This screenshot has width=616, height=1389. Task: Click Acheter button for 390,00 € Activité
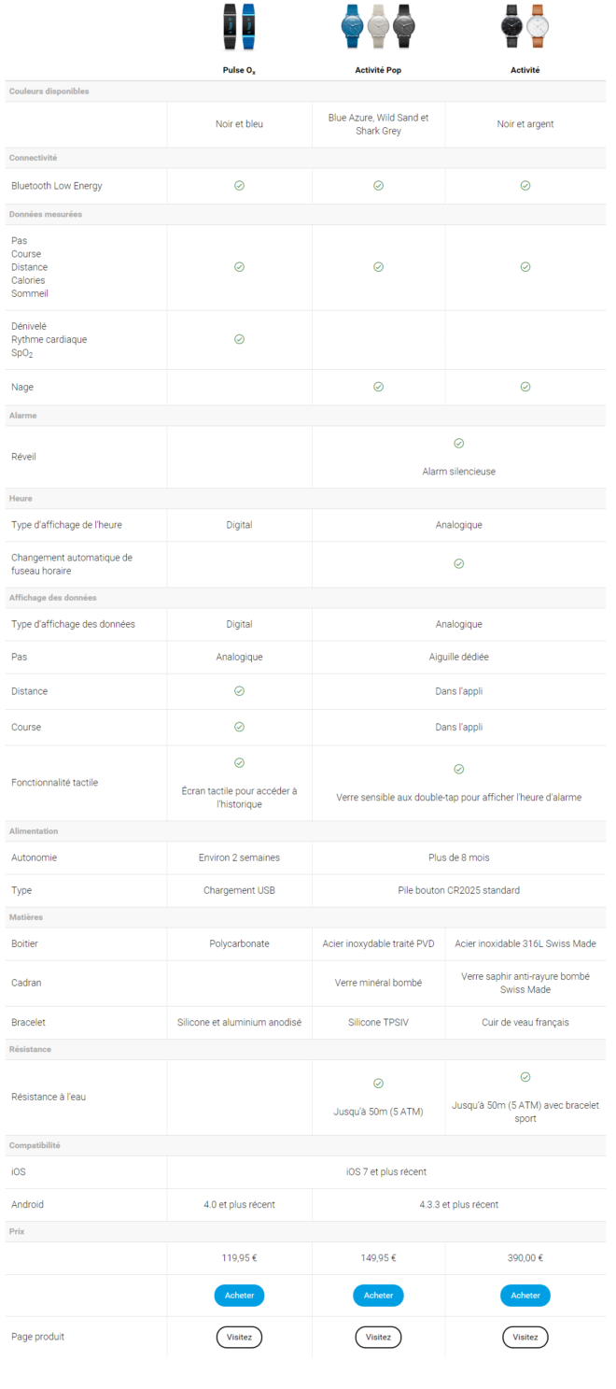(525, 1295)
